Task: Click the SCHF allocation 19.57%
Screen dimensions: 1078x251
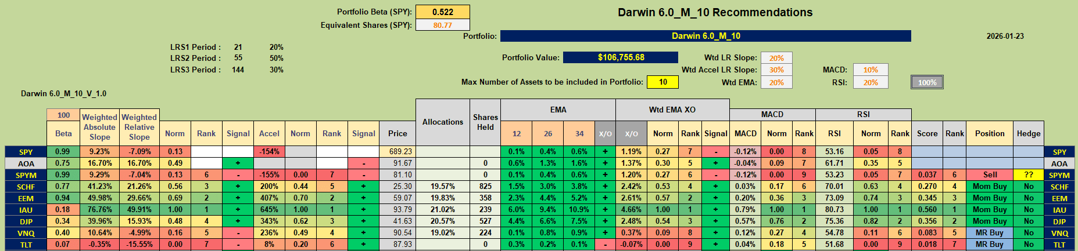Action: 443,186
